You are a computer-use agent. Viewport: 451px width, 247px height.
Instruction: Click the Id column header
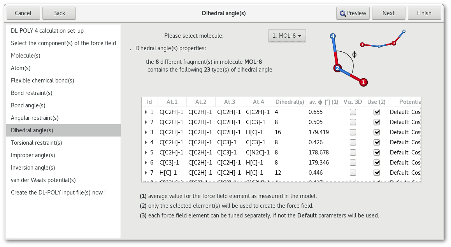[149, 102]
